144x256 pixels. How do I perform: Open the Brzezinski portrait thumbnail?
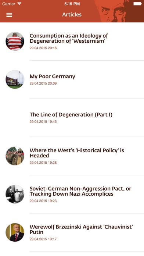click(15, 232)
